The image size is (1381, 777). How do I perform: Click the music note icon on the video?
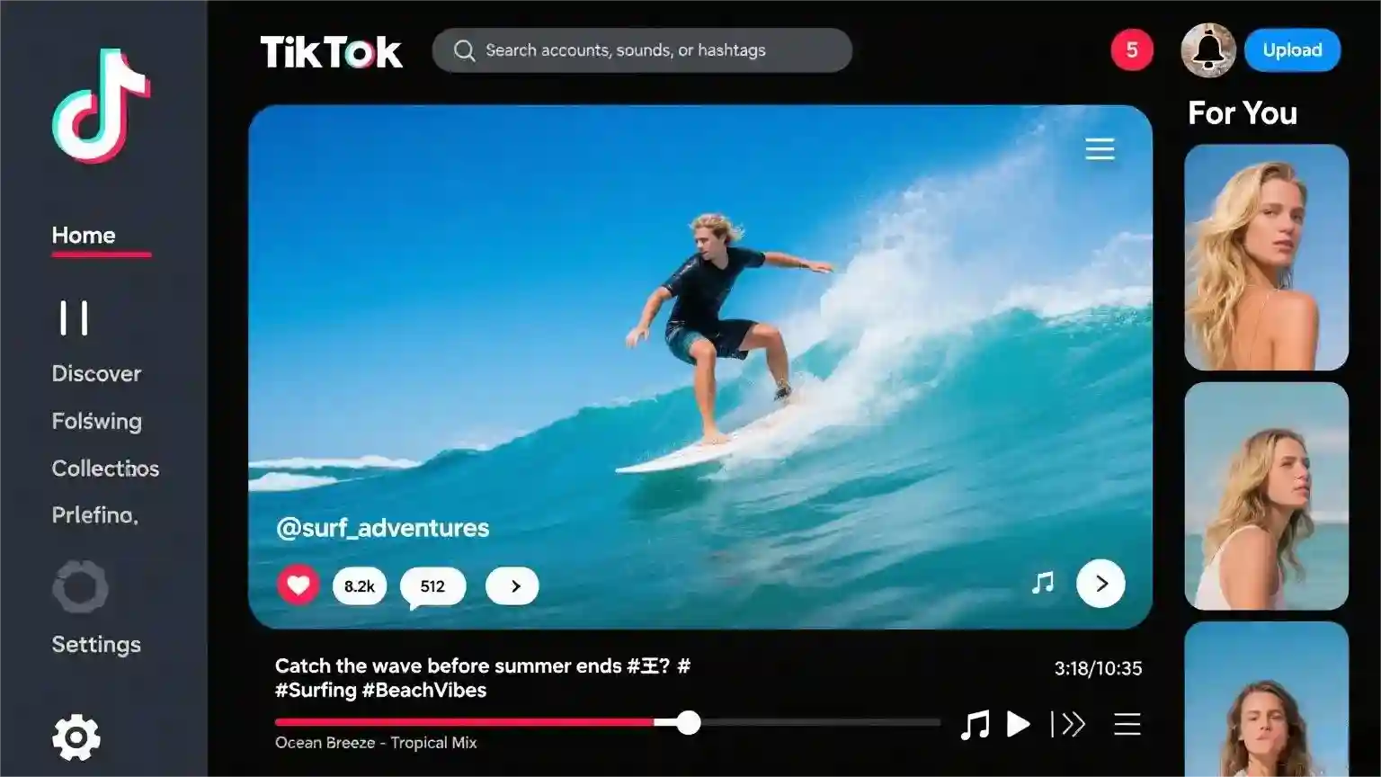[1042, 583]
